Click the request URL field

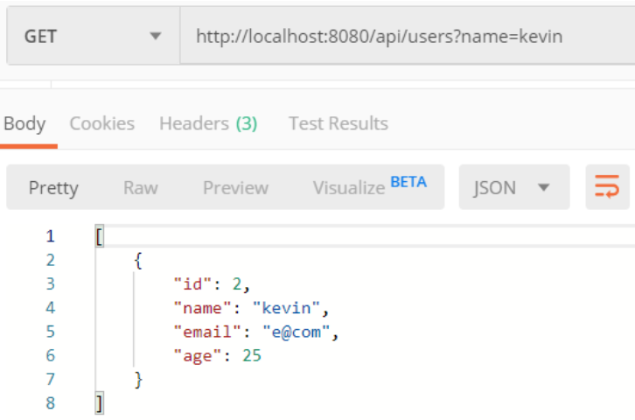tap(408, 36)
